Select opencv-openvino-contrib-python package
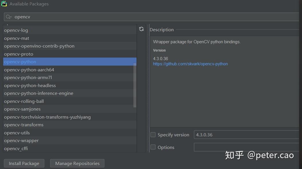The width and height of the screenshot is (302, 169). pos(70,46)
